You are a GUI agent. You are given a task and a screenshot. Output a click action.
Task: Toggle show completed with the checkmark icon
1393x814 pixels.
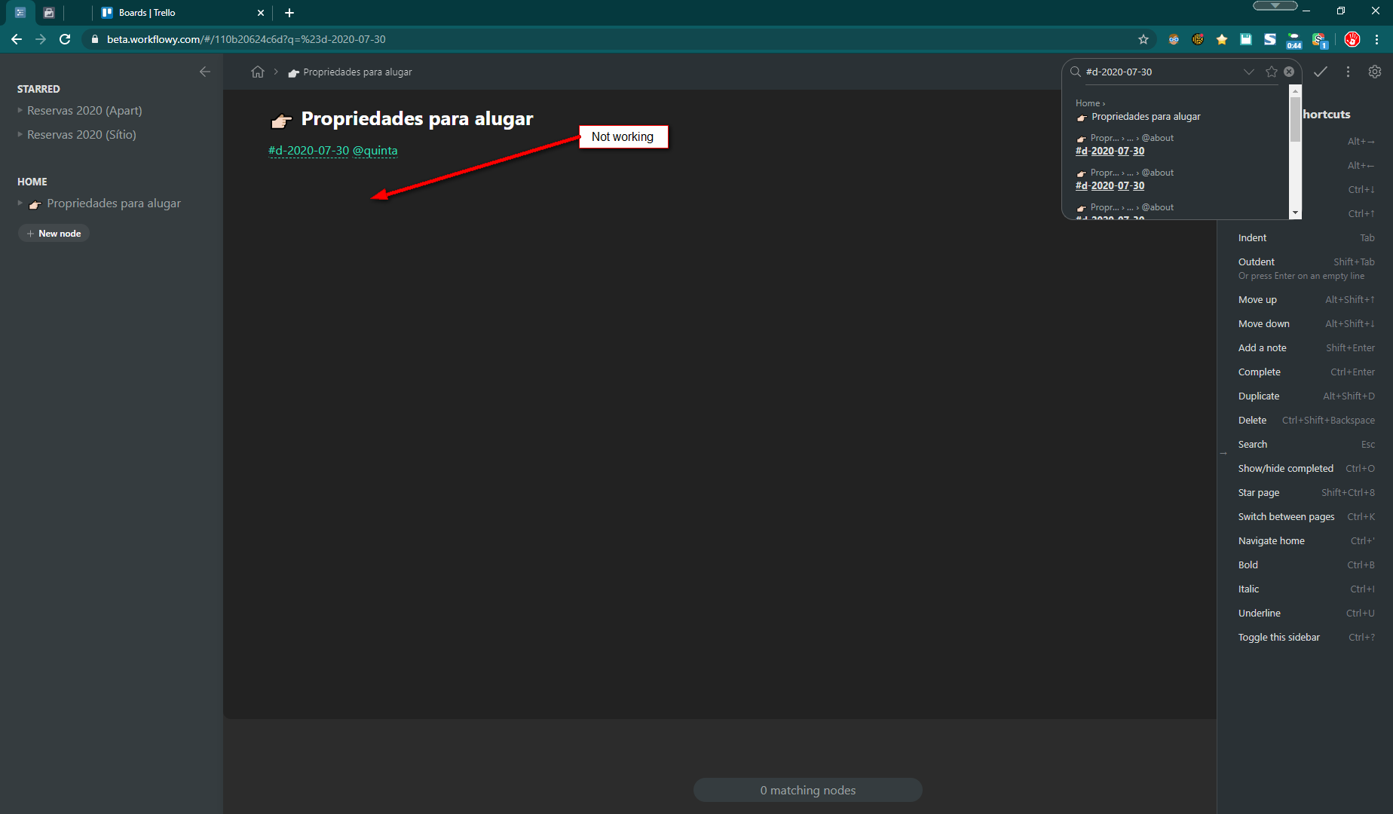tap(1321, 72)
